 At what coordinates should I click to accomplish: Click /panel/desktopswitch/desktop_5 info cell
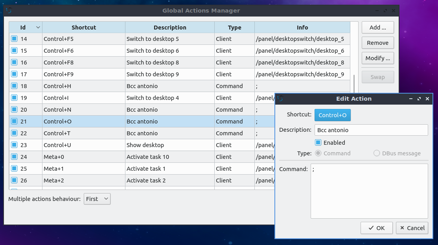(302, 39)
